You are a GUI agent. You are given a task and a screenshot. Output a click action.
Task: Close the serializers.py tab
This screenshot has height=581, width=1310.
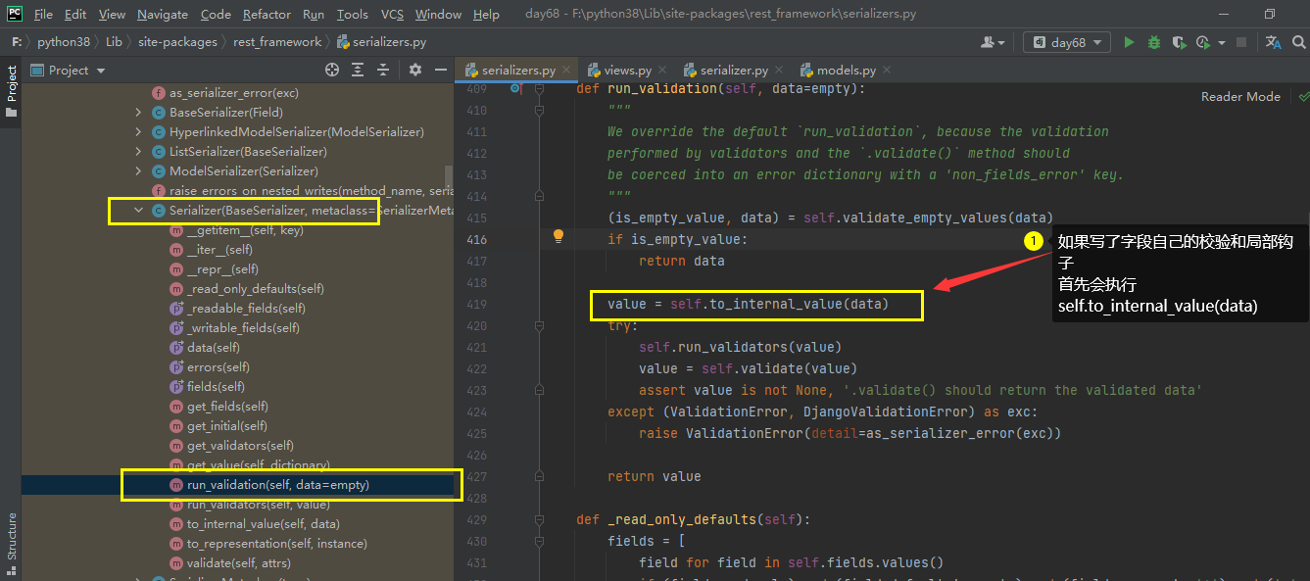click(x=566, y=70)
